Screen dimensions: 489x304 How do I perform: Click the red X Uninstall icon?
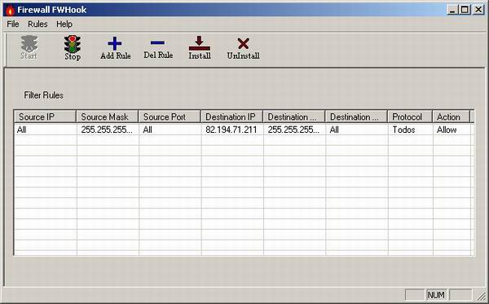243,48
